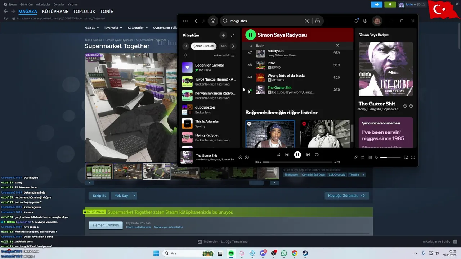The width and height of the screenshot is (461, 259).
Task: Remove the active library filter with X
Action: click(x=185, y=46)
